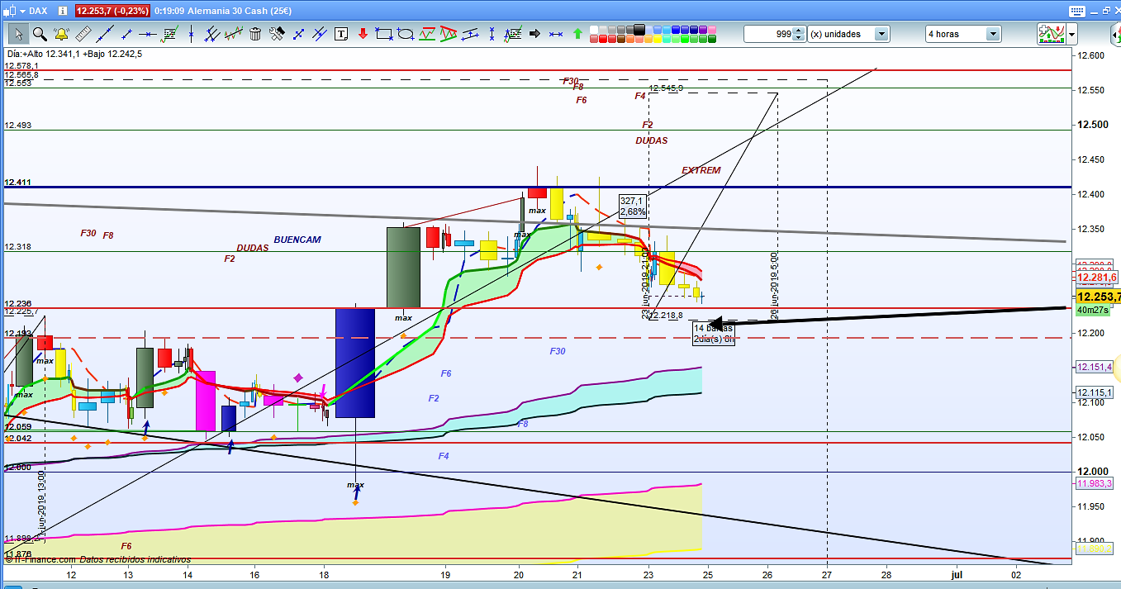This screenshot has height=589, width=1121.
Task: Click the add indicator chart button
Action: click(x=1051, y=34)
